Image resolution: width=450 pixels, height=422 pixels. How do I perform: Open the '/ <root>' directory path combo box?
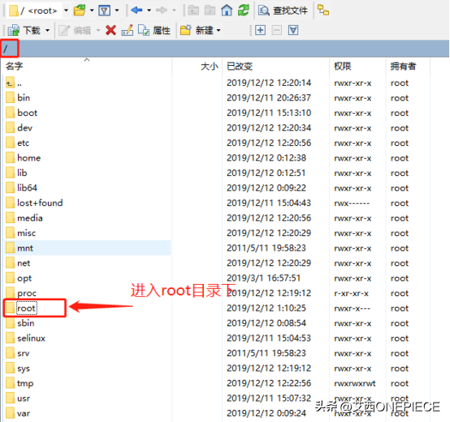coord(38,11)
